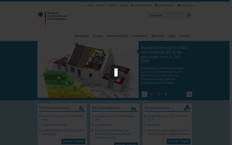
Task: Switch to slide 2 of the slider
Action: (x=151, y=94)
